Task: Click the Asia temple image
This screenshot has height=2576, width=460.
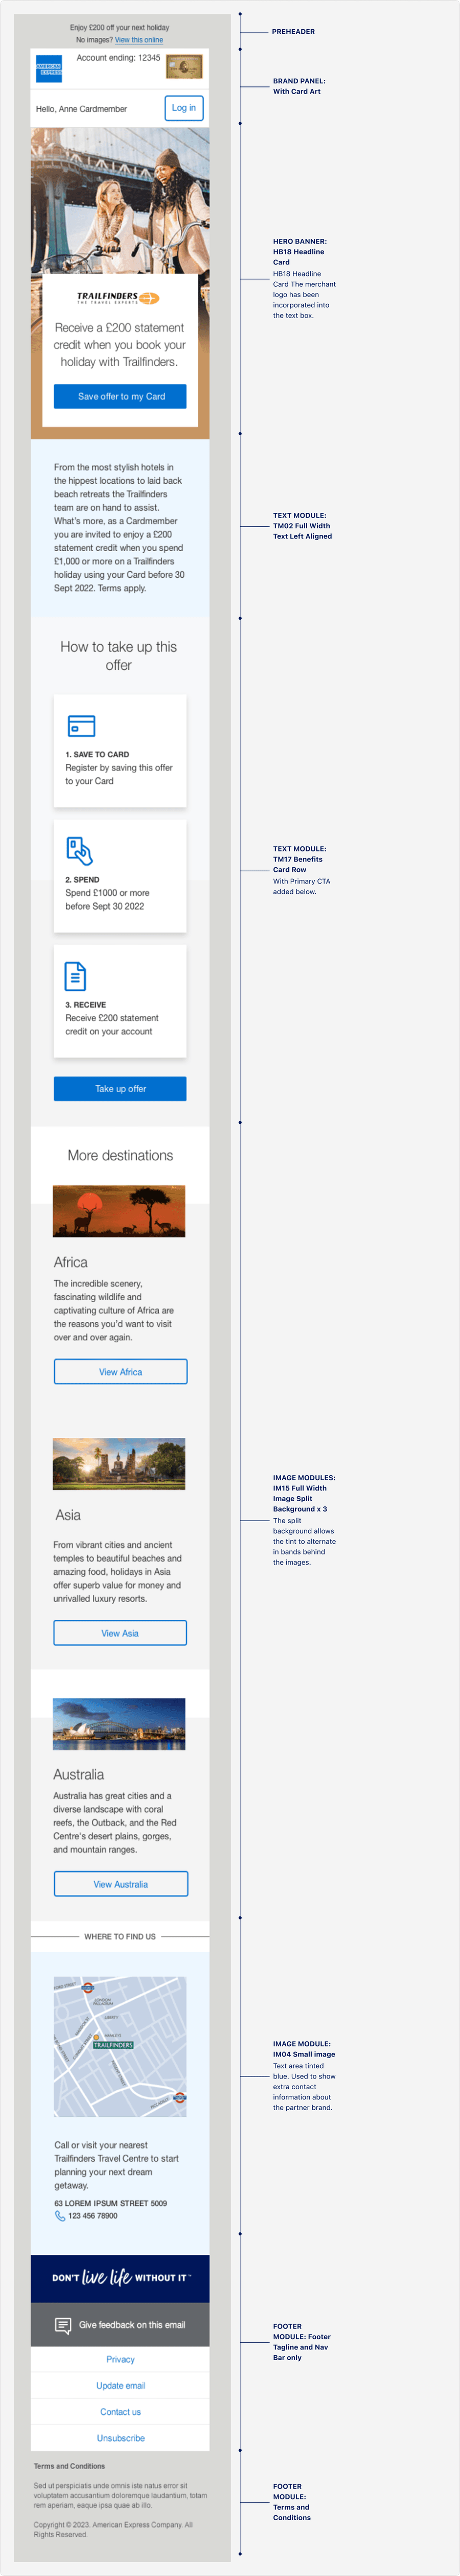Action: [119, 1464]
